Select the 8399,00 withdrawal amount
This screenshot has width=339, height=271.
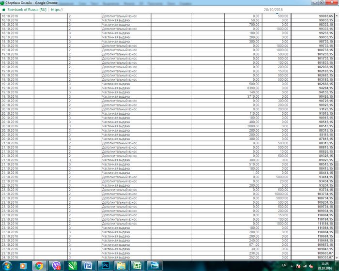(253, 88)
